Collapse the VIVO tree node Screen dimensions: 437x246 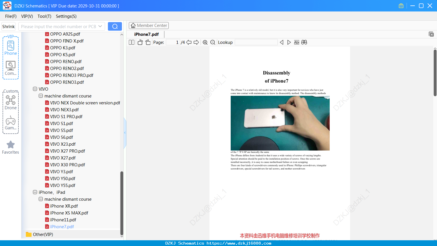(35, 89)
